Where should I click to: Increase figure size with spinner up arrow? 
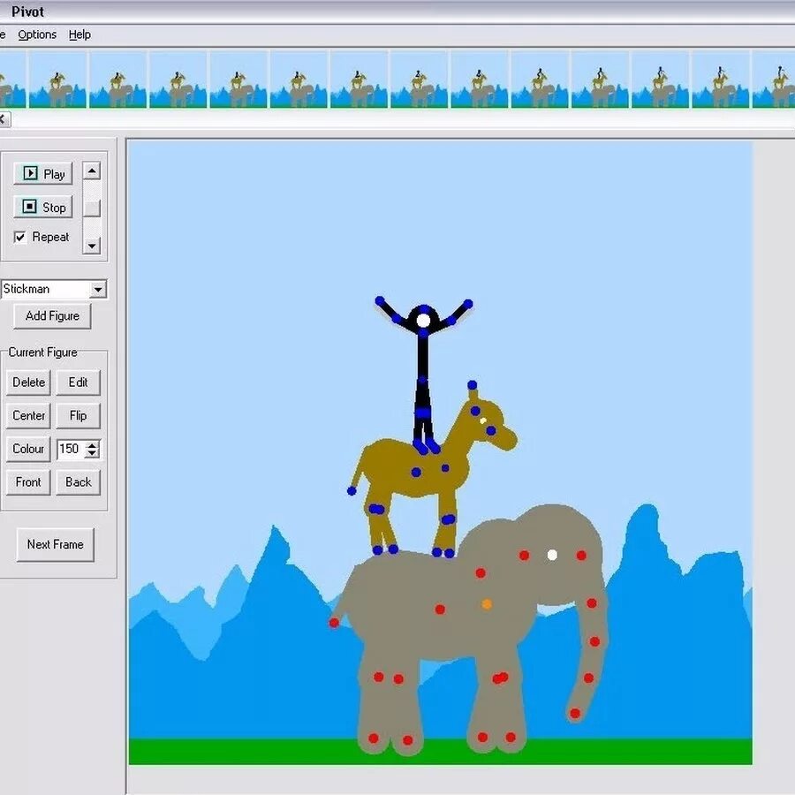[x=92, y=445]
